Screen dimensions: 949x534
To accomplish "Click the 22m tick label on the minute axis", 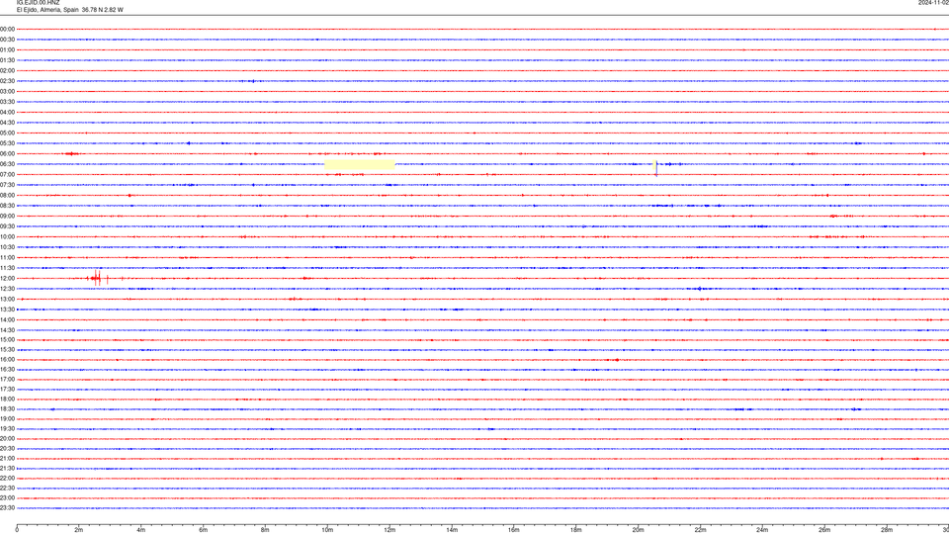I will coord(700,530).
